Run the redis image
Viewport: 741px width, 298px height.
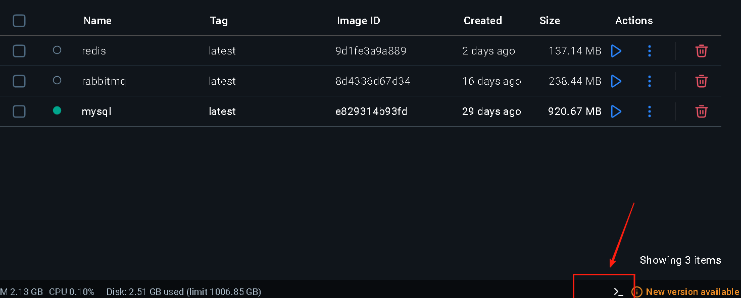pos(616,51)
